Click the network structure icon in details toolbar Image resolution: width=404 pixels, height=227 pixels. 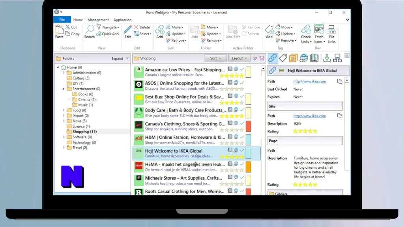click(x=337, y=58)
